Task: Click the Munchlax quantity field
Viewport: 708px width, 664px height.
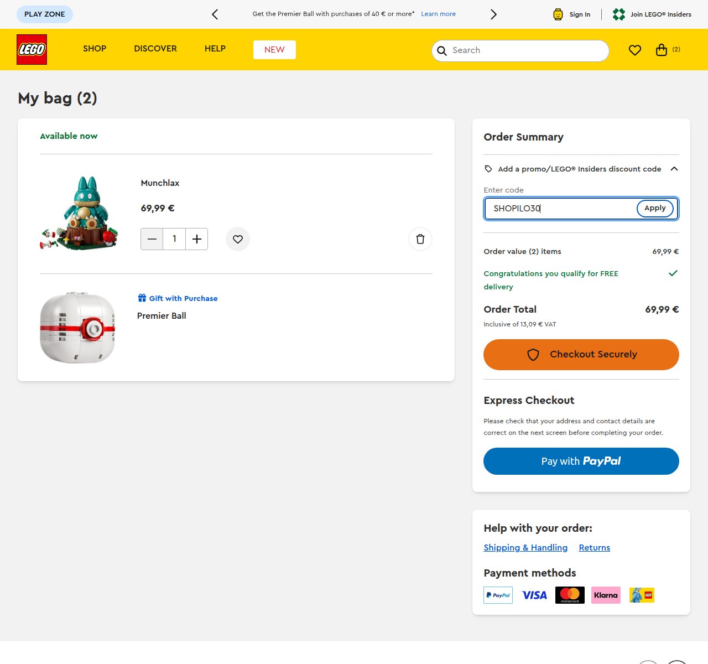Action: click(174, 239)
